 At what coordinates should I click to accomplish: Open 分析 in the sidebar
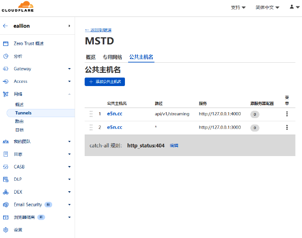click(x=18, y=56)
